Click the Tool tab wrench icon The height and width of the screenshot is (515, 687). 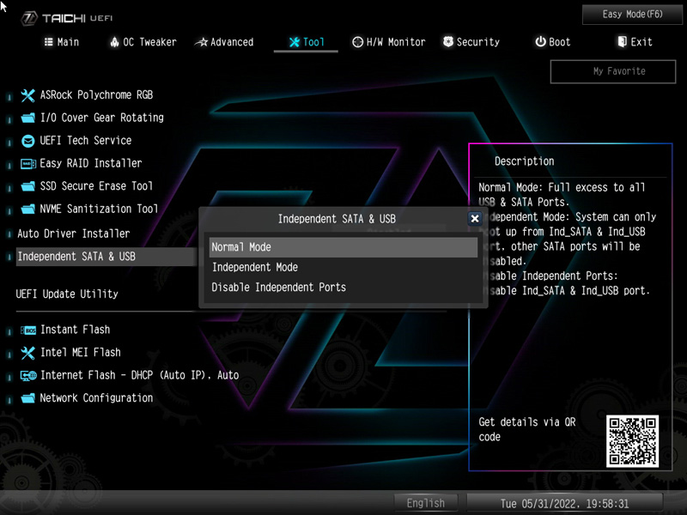tap(295, 42)
